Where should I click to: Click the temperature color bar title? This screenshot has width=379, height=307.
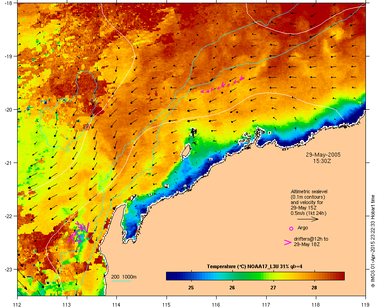point(254,267)
